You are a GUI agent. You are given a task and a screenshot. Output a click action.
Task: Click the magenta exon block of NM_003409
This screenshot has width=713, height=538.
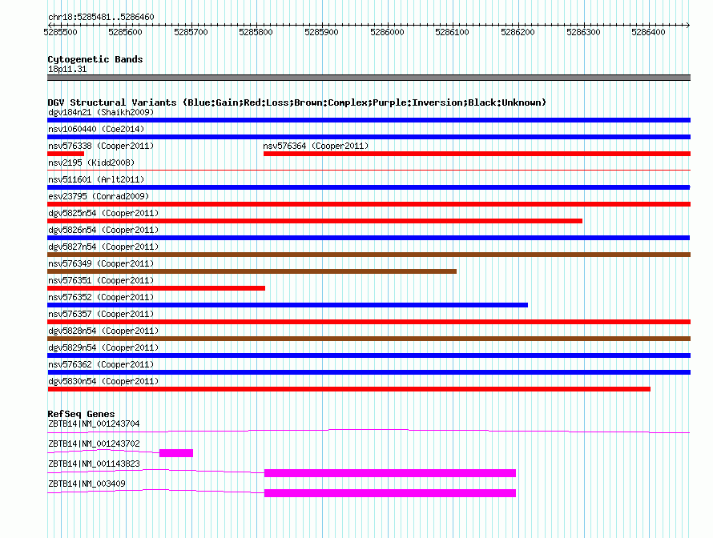click(x=390, y=493)
